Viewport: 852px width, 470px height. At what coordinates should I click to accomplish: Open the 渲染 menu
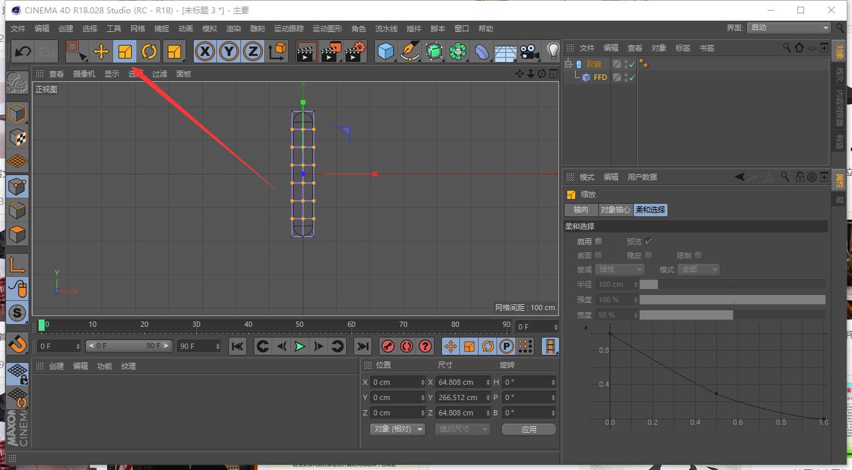(x=234, y=29)
